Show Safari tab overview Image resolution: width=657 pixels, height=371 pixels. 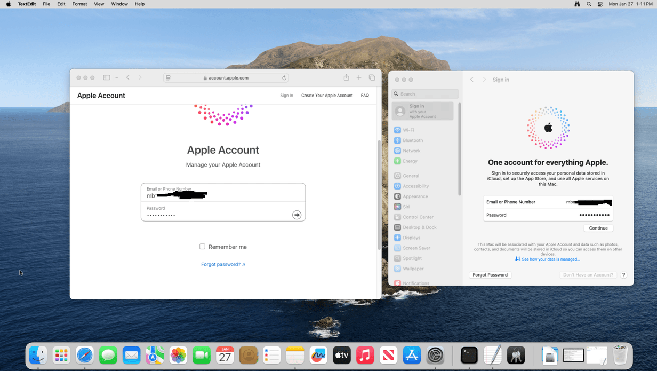372,77
